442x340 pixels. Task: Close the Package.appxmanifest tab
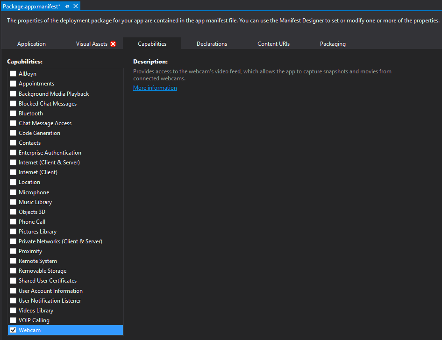click(x=76, y=6)
